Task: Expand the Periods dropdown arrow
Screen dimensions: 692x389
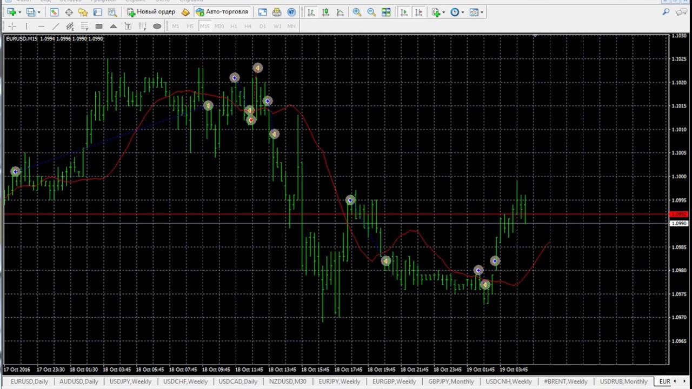Action: pyautogui.click(x=463, y=12)
